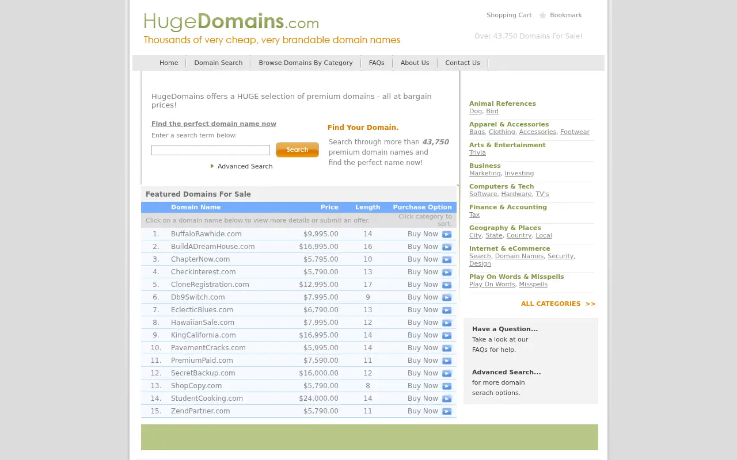Screen dimensions: 737x460
Task: Open the Software category link
Action: click(x=483, y=194)
